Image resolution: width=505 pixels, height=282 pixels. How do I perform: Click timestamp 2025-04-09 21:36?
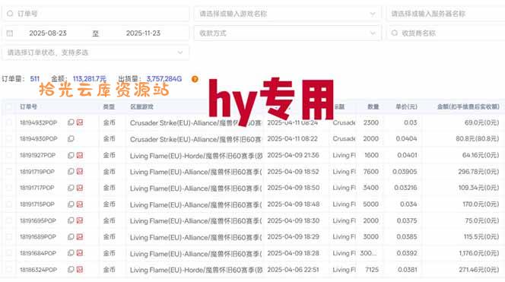pos(293,155)
